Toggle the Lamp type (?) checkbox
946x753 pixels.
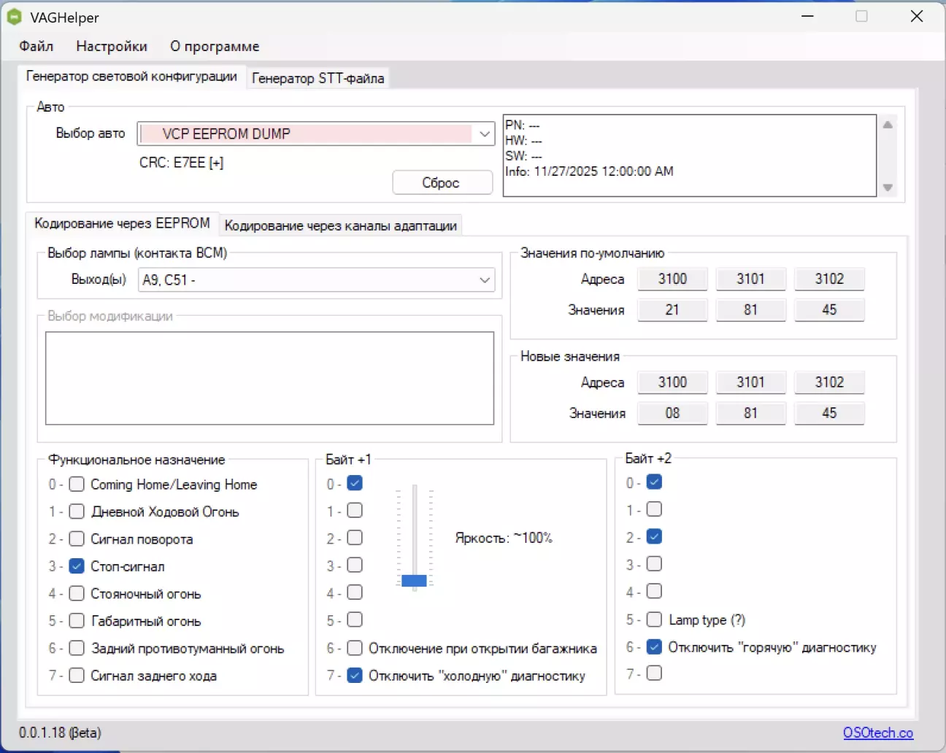click(655, 619)
